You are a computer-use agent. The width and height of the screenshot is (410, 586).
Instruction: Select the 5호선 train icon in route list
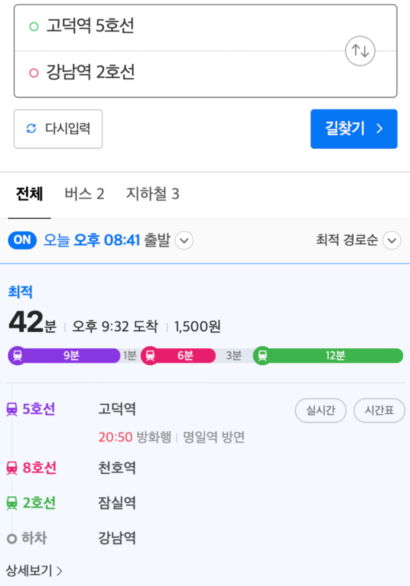point(12,409)
